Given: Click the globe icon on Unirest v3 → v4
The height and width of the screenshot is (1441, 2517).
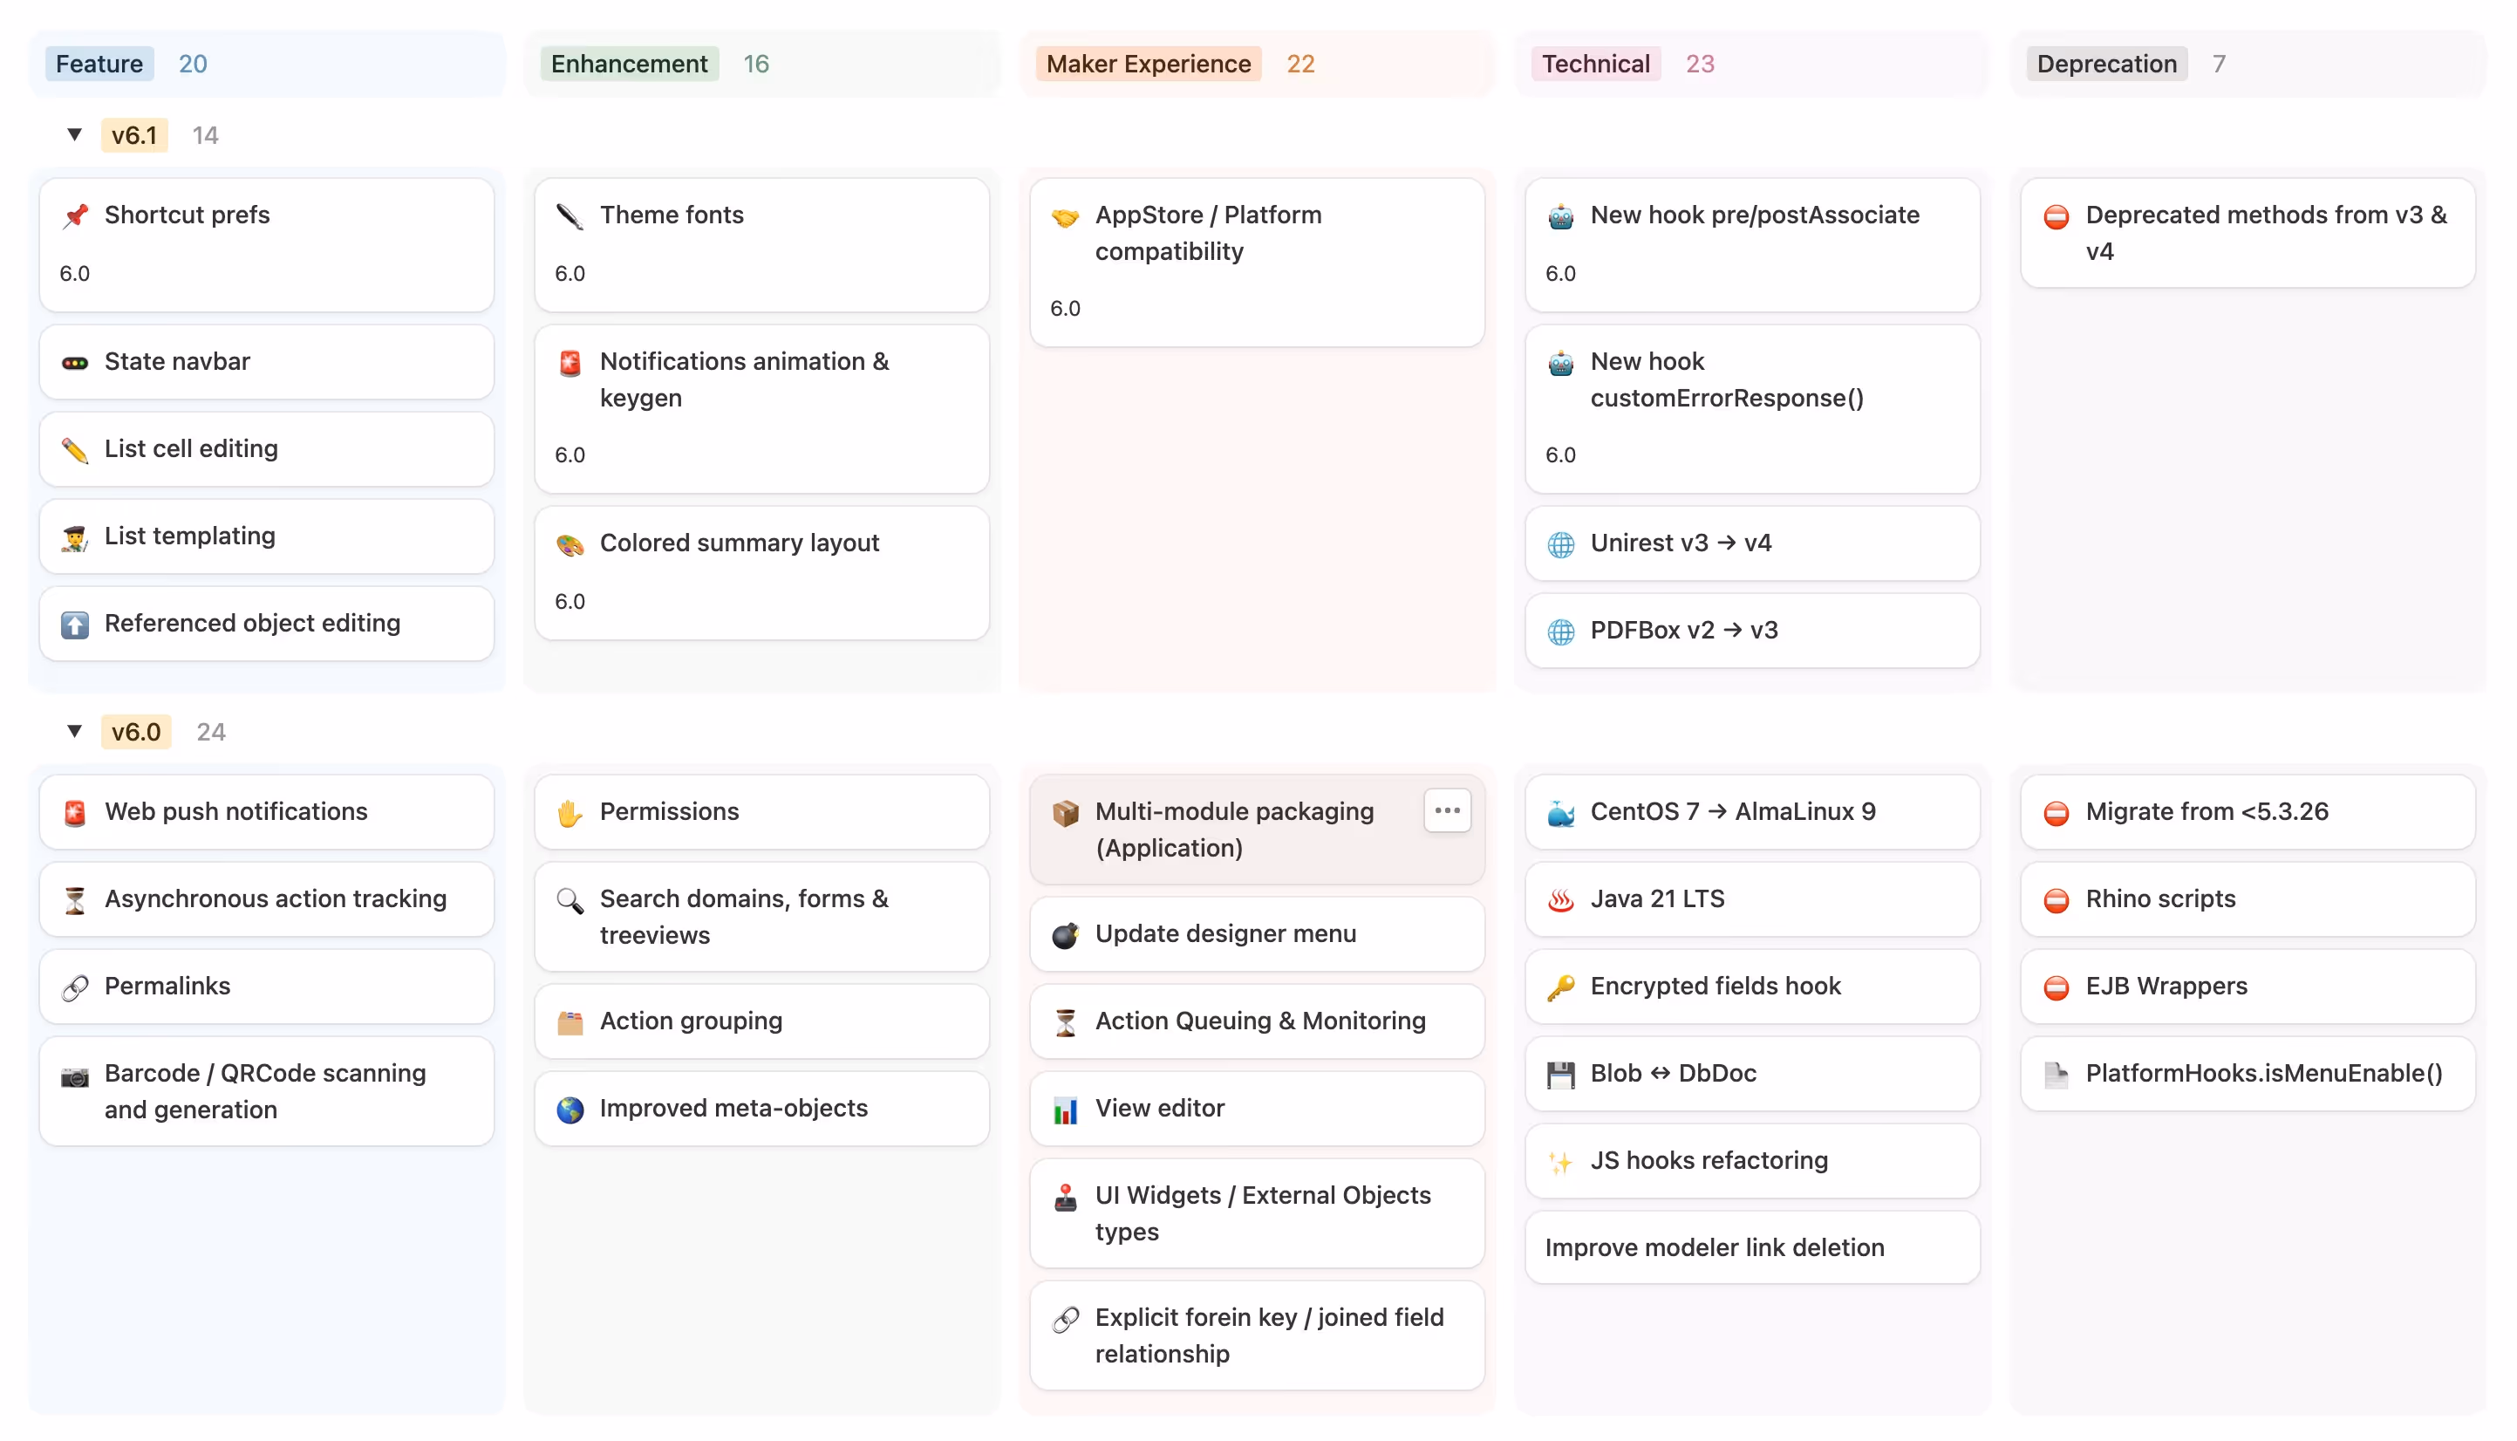Looking at the screenshot, I should click(x=1561, y=544).
